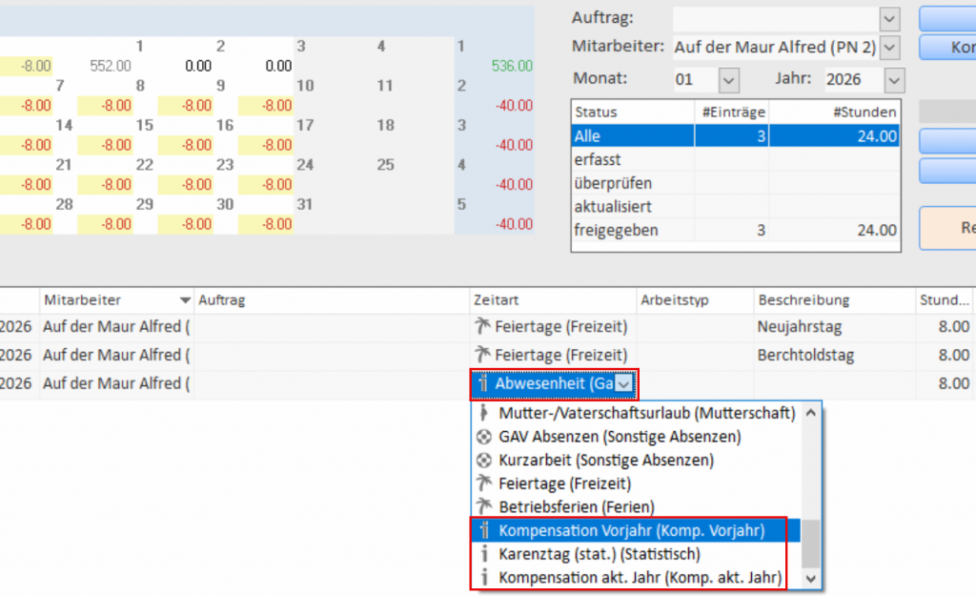The width and height of the screenshot is (976, 596).
Task: Open the Abwesenheit Zeitart dropdown arrow
Action: click(x=624, y=383)
